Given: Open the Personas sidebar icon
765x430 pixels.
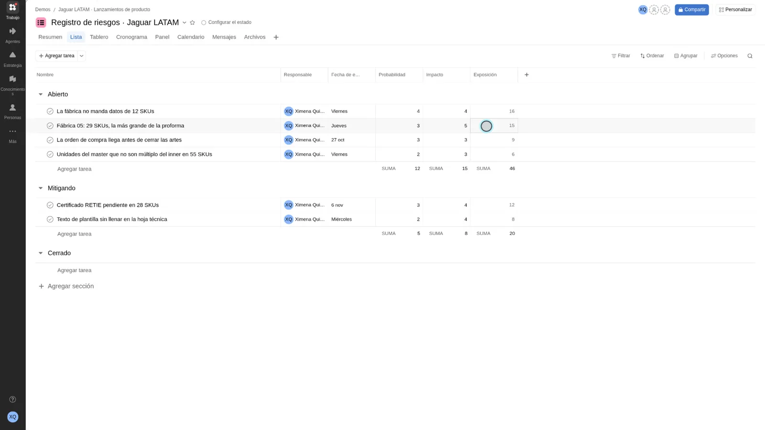Looking at the screenshot, I should (12, 112).
